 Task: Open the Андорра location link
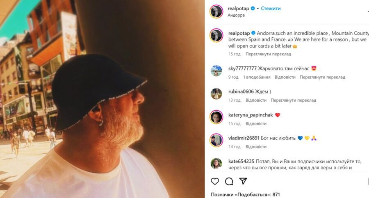coord(236,15)
